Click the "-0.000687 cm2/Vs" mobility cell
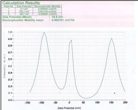The image size is (138, 110). pyautogui.click(x=47, y=14)
